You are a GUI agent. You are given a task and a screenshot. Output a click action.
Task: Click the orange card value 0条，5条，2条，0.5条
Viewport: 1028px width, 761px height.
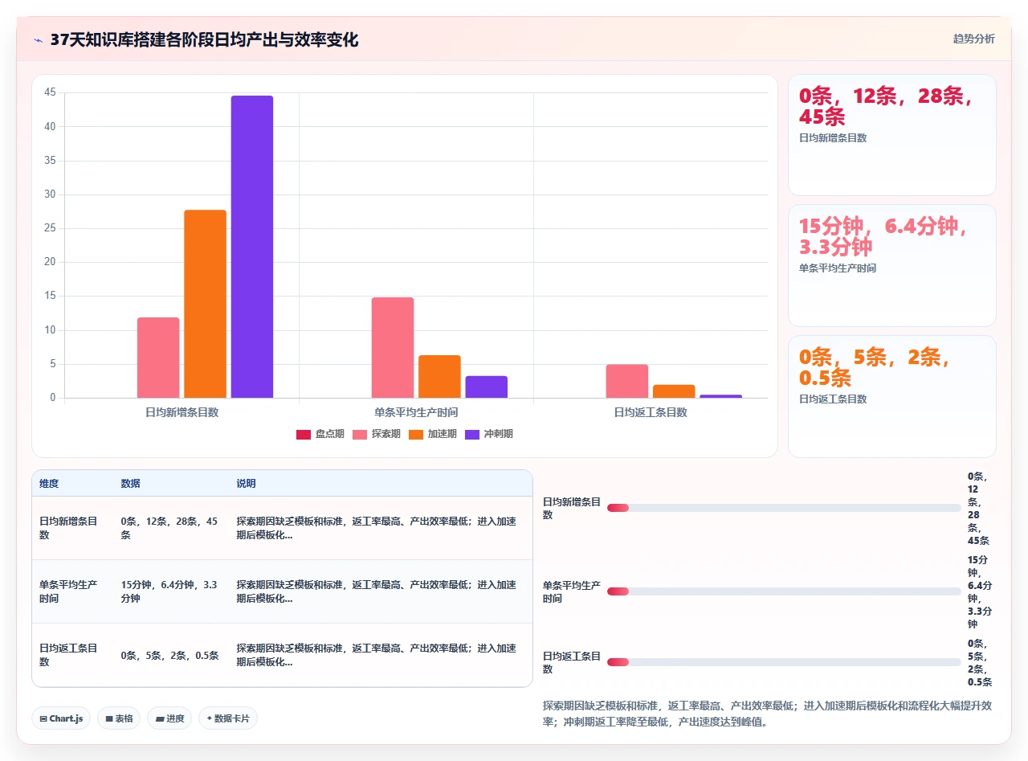(x=875, y=367)
